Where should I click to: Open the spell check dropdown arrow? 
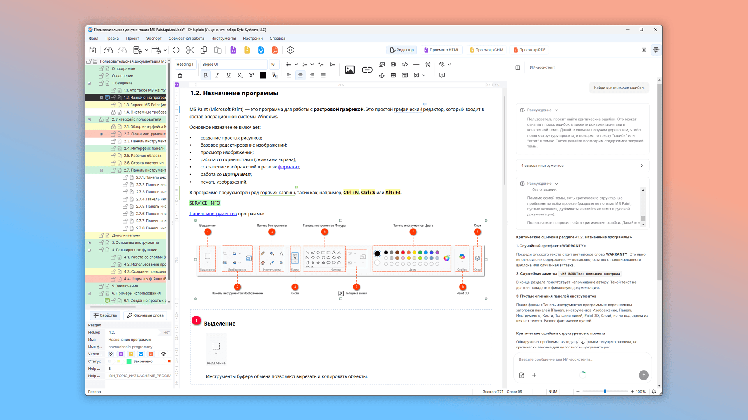(449, 65)
